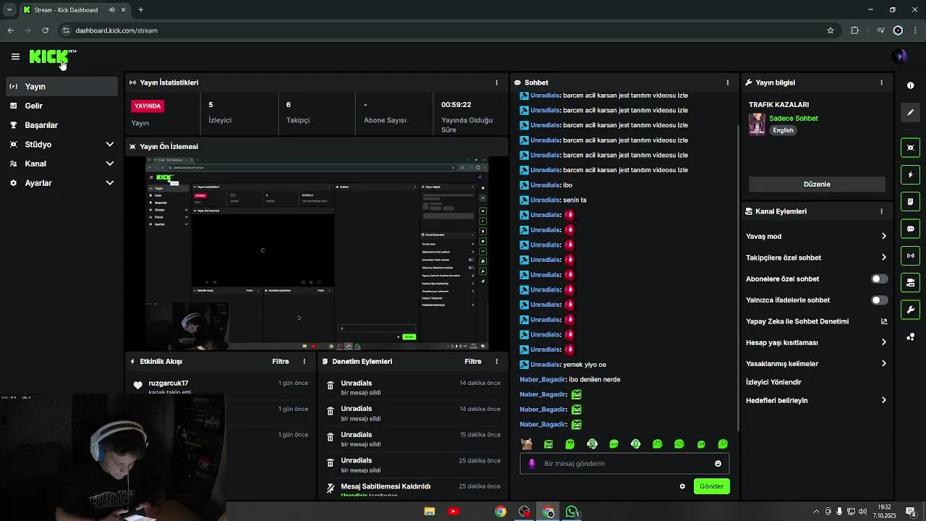The image size is (926, 521).
Task: Click the profile avatar at top right
Action: click(899, 56)
